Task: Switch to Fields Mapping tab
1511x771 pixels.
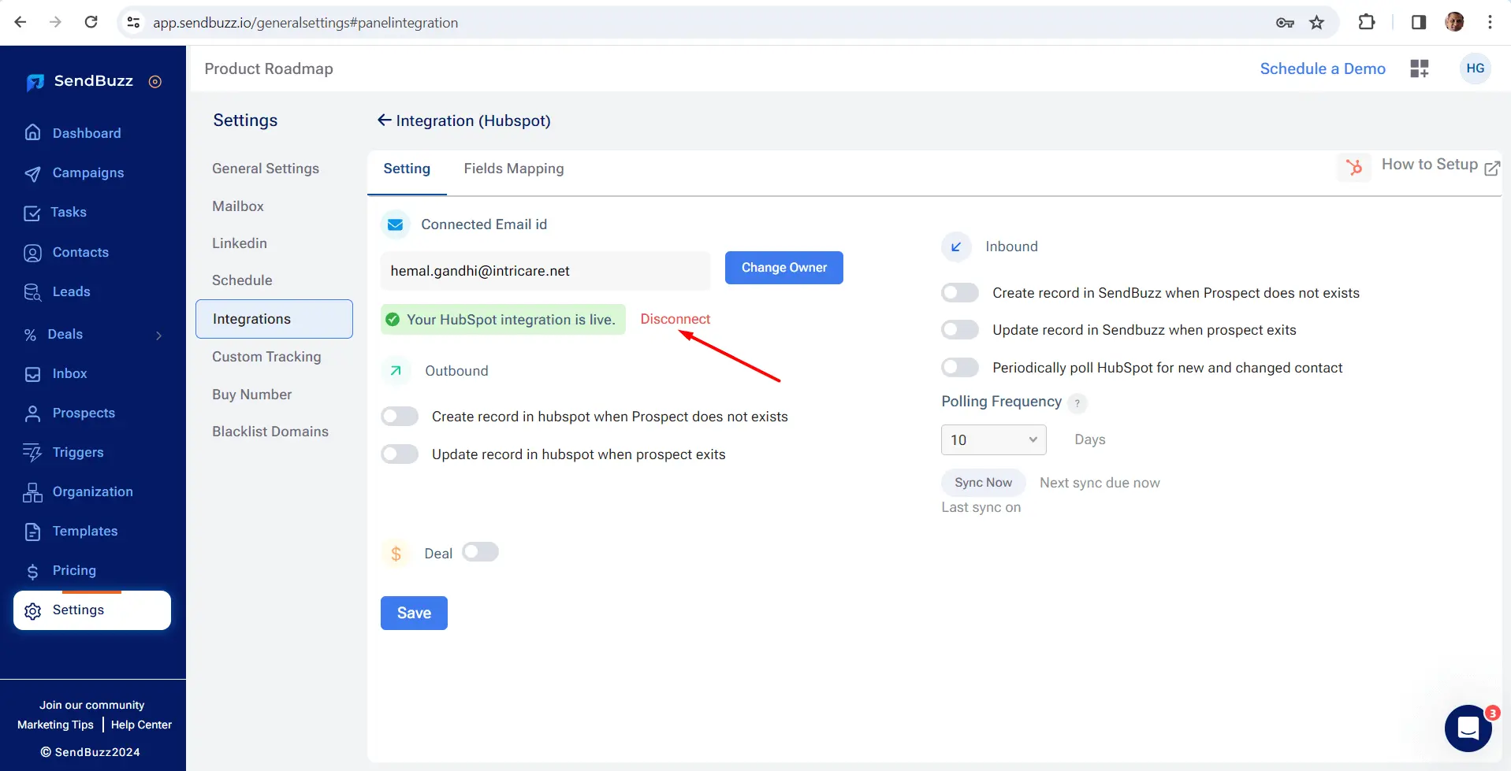Action: tap(514, 169)
